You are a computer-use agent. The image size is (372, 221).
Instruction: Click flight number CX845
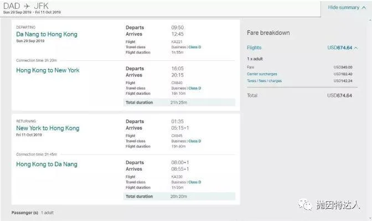pos(177,136)
